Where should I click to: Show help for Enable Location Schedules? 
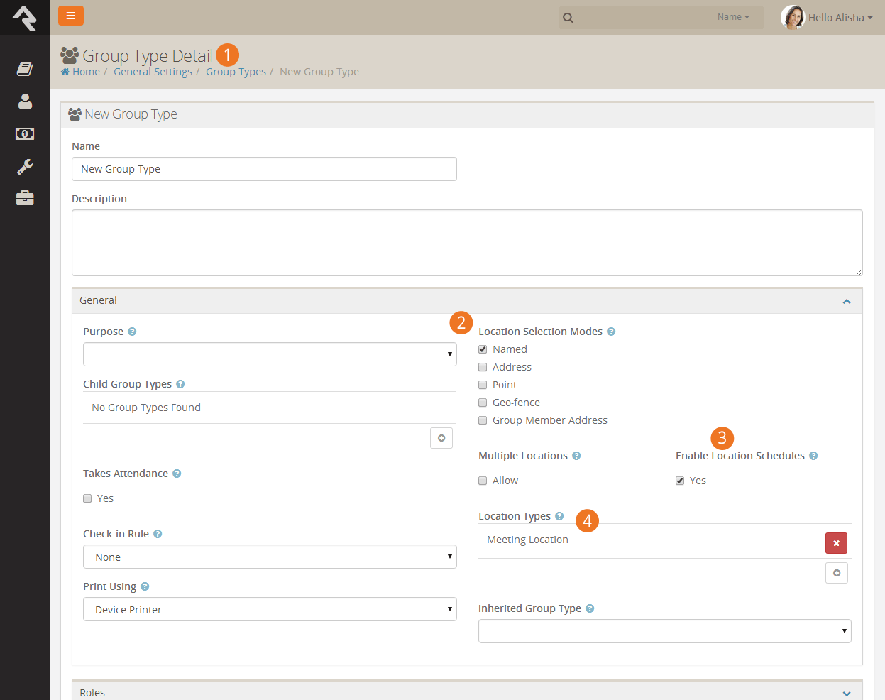click(x=813, y=456)
